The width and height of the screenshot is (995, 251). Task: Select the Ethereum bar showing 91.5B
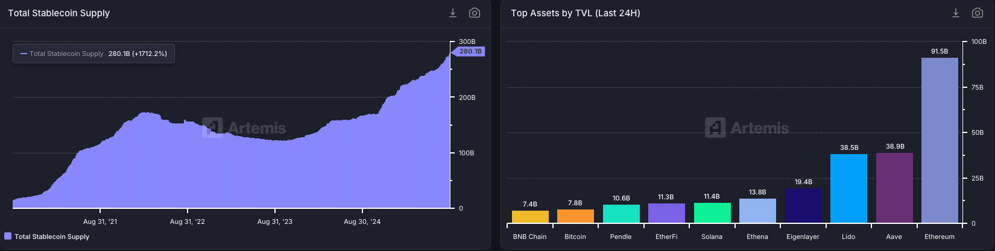coord(940,140)
